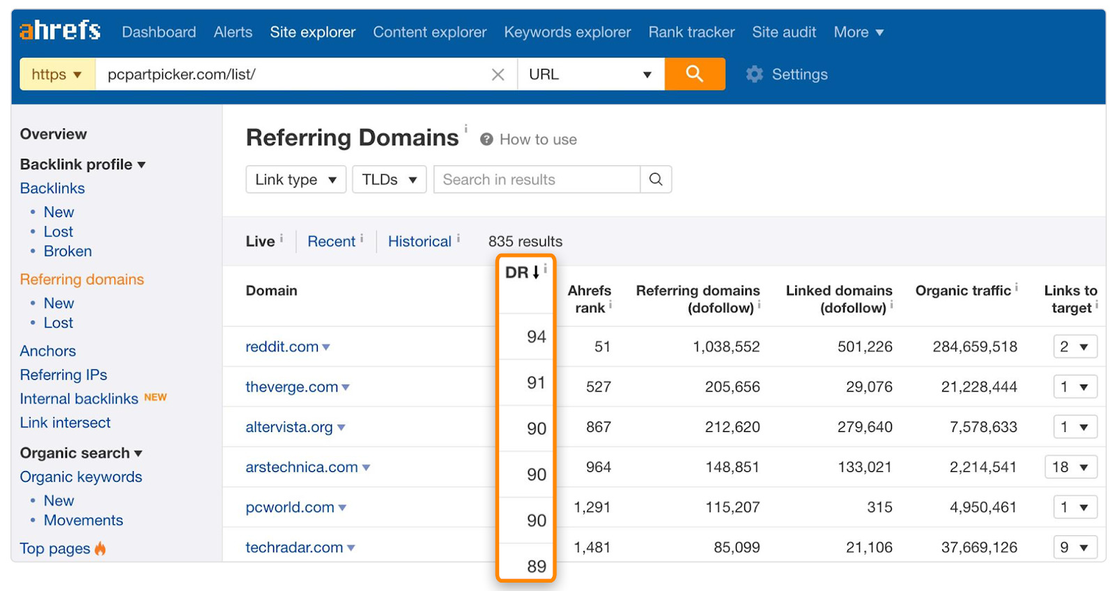The width and height of the screenshot is (1115, 591).
Task: Open the Overview sidebar link
Action: [53, 134]
